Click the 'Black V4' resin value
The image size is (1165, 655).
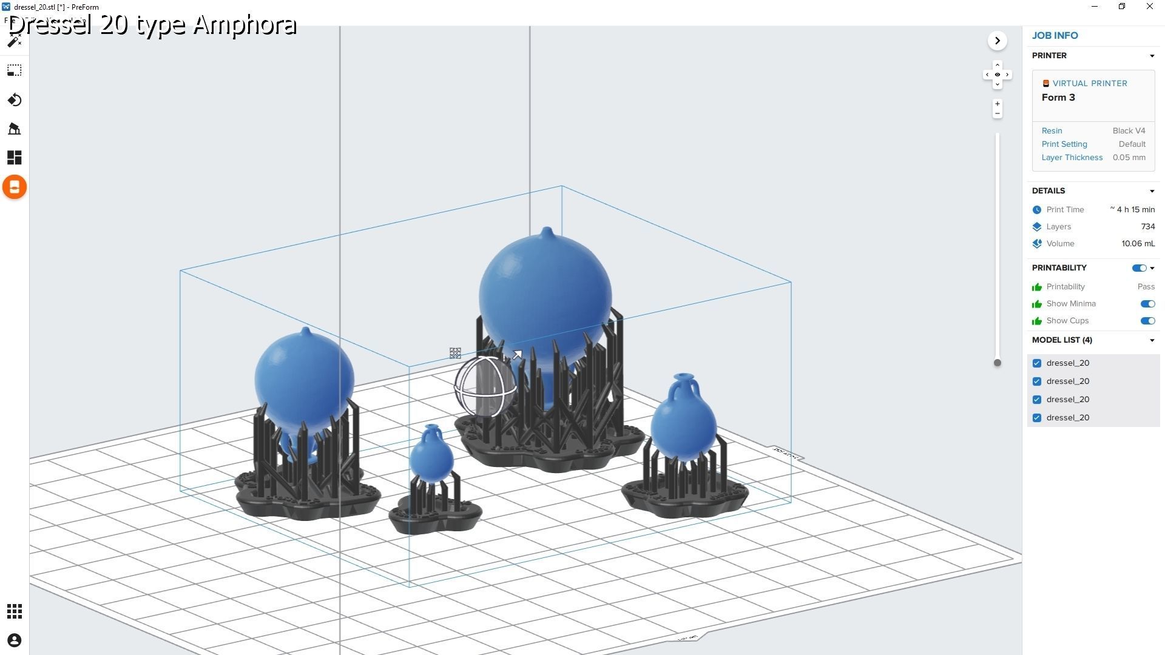coord(1129,131)
